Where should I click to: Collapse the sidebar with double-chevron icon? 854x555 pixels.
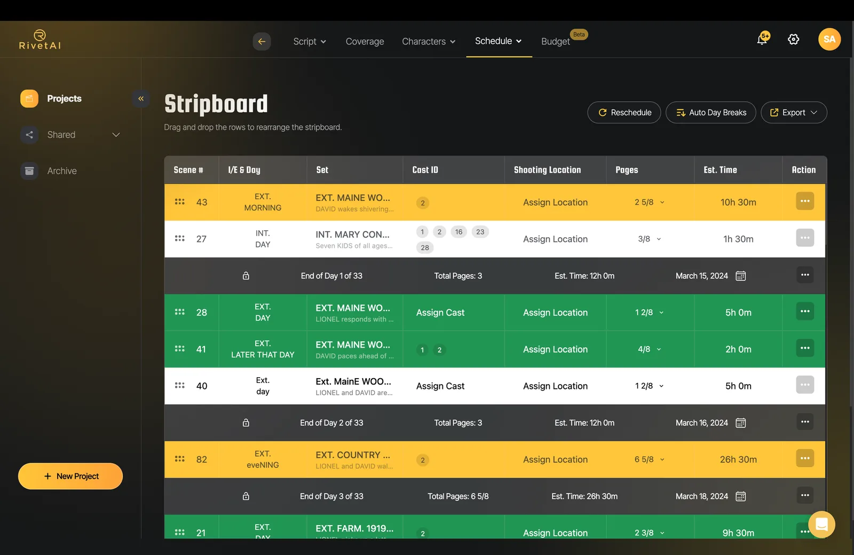point(141,98)
